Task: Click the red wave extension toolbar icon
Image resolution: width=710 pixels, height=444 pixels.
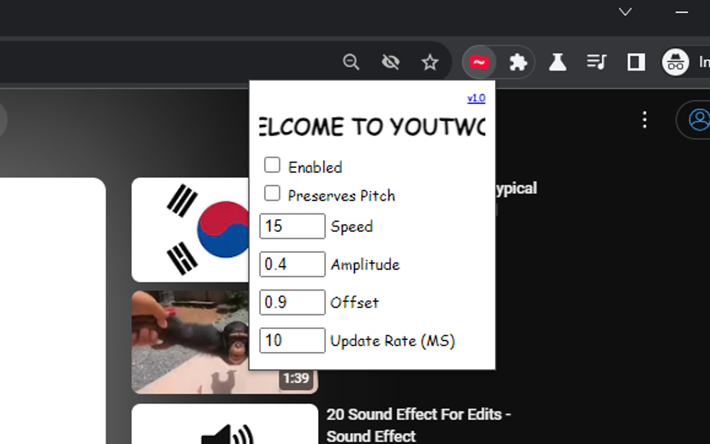Action: (x=479, y=62)
